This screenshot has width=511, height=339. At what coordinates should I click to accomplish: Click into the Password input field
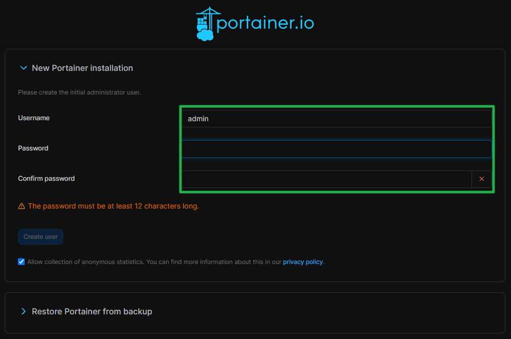coord(336,149)
